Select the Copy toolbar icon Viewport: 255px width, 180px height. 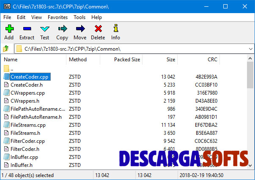63,29
